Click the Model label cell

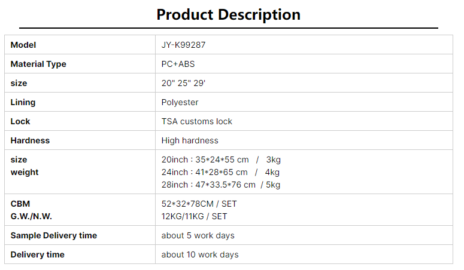pyautogui.click(x=80, y=45)
